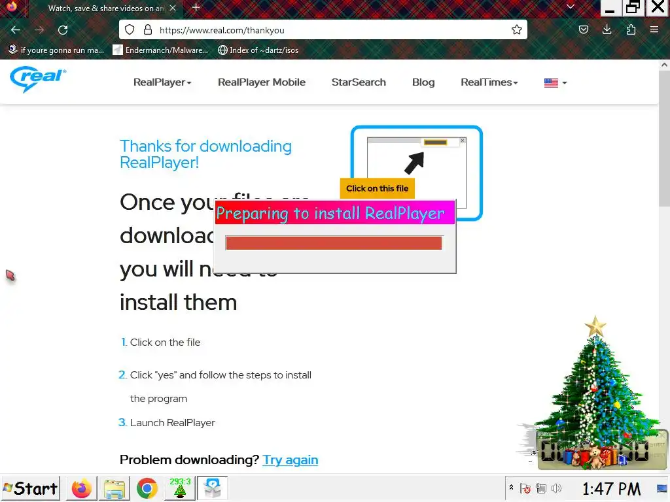Bookmark this page with the star icon

[517, 30]
